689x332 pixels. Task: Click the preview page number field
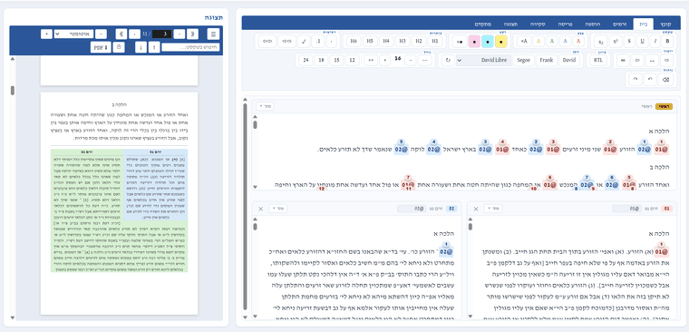pyautogui.click(x=161, y=34)
